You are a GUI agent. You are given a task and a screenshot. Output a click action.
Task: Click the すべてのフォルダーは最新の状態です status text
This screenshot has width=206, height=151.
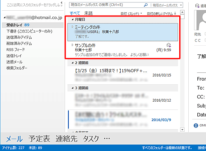pyautogui.click(x=167, y=148)
